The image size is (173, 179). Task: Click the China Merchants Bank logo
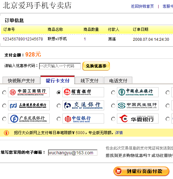83,92
